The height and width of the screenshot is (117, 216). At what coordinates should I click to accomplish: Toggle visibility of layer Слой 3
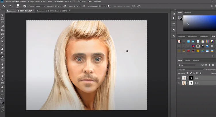(x=179, y=83)
